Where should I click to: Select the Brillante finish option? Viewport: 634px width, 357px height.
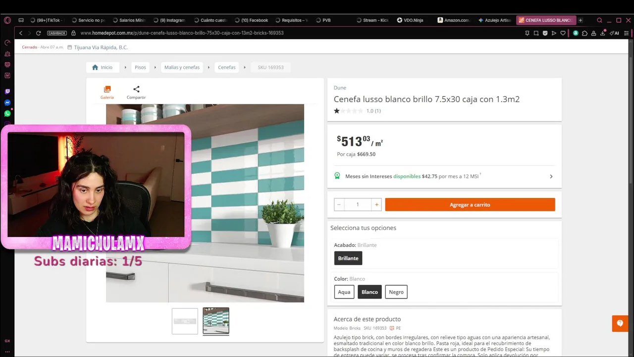point(348,258)
